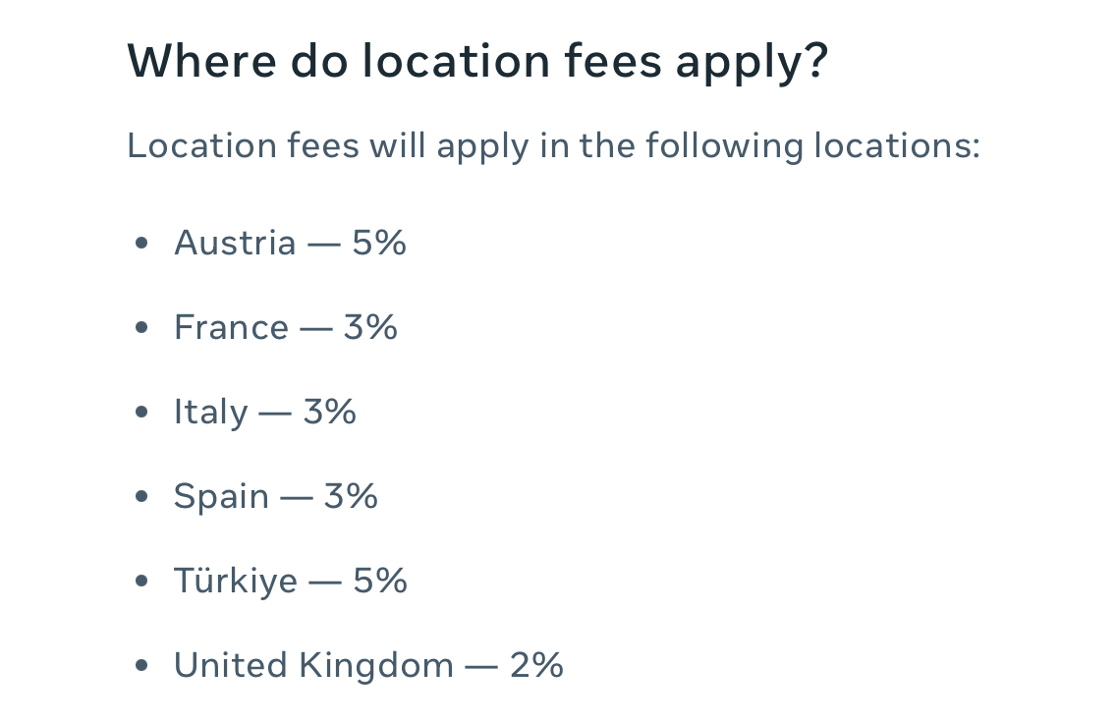Screen dimensions: 1116x723
Task: Select the word France in the list
Action: click(231, 327)
